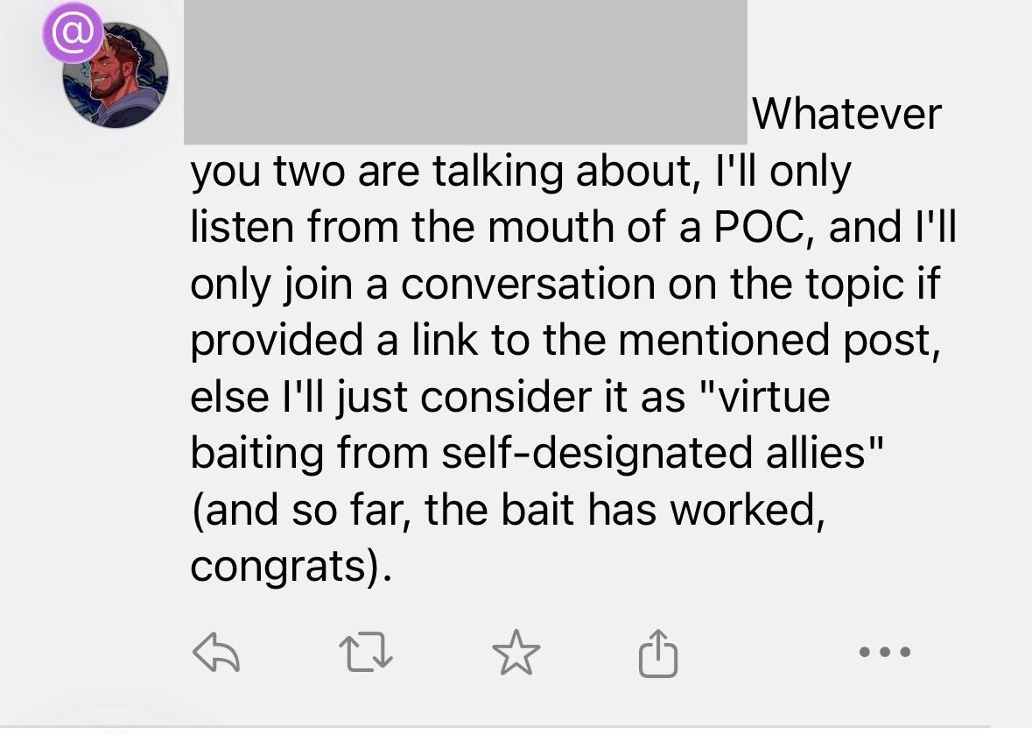Open the sharing options from the upload icon
Viewport: 1032px width, 735px height.
[x=659, y=652]
